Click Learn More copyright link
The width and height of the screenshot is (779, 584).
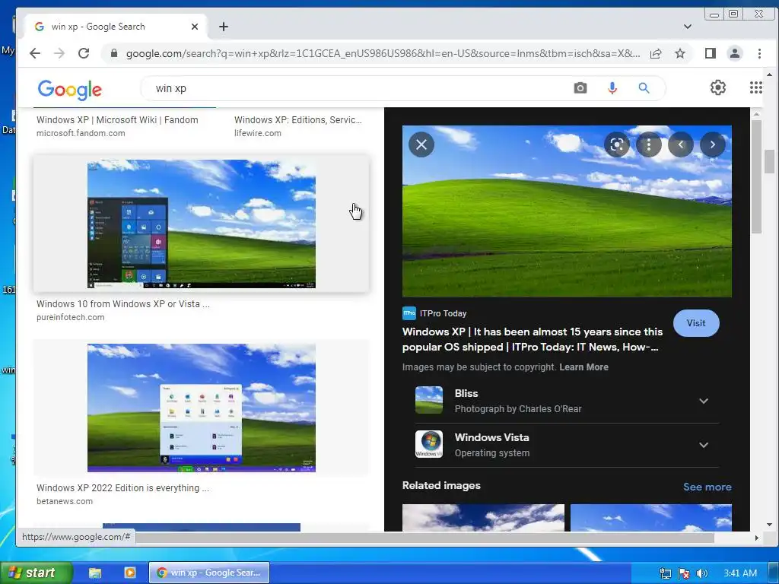583,367
